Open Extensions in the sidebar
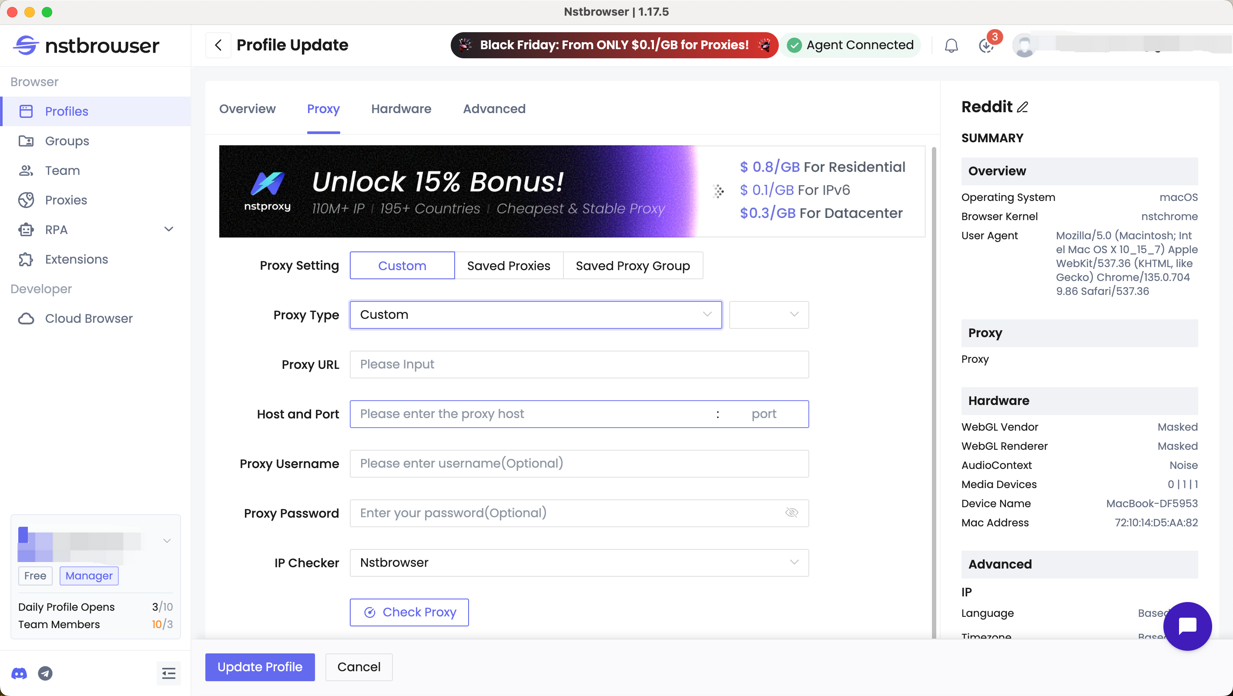The image size is (1233, 696). [77, 259]
